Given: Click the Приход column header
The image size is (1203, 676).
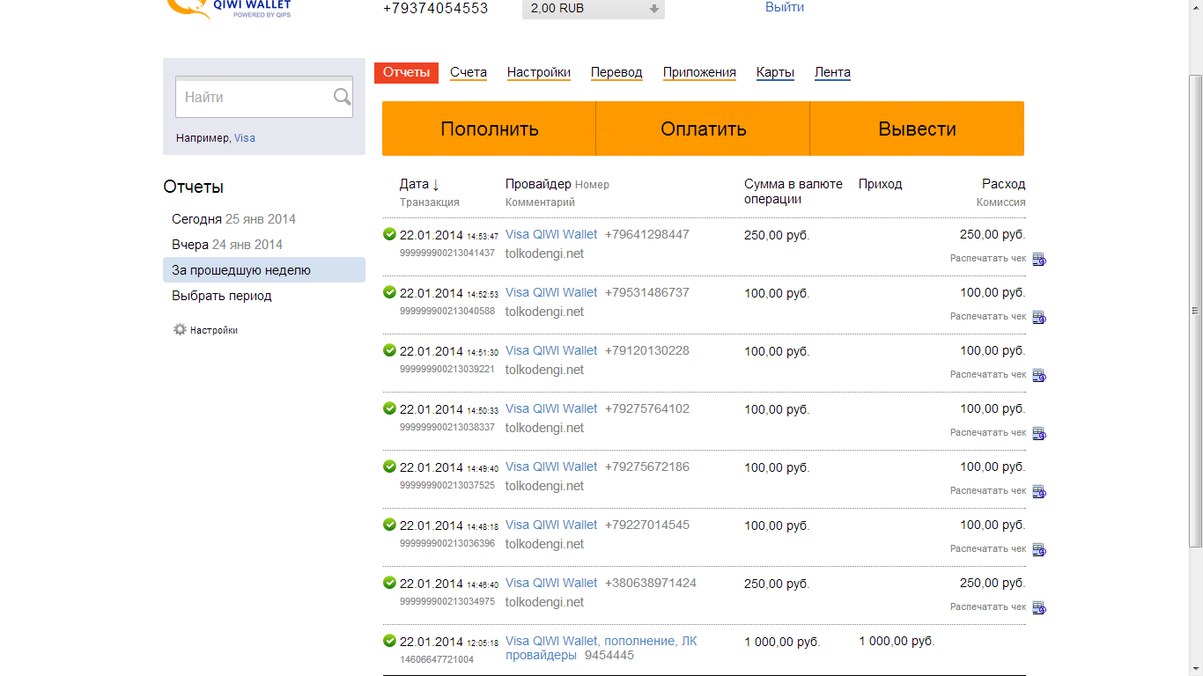Looking at the screenshot, I should 881,184.
